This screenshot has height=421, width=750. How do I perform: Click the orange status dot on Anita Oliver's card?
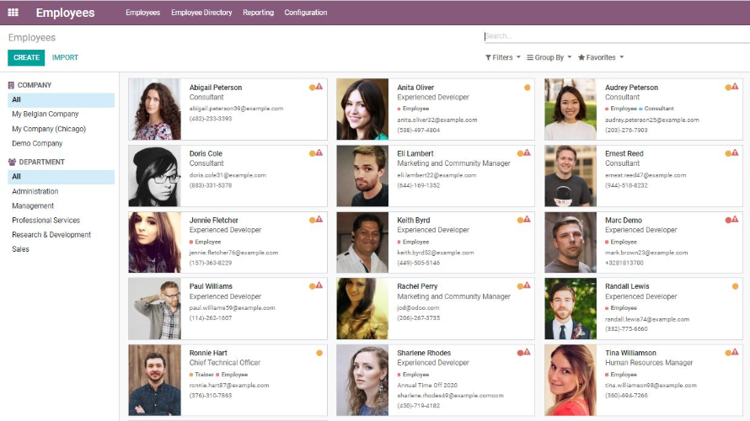point(528,87)
